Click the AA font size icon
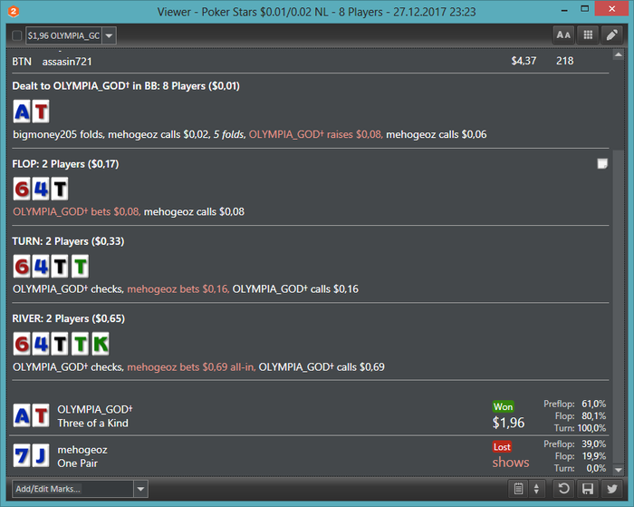 coord(563,35)
